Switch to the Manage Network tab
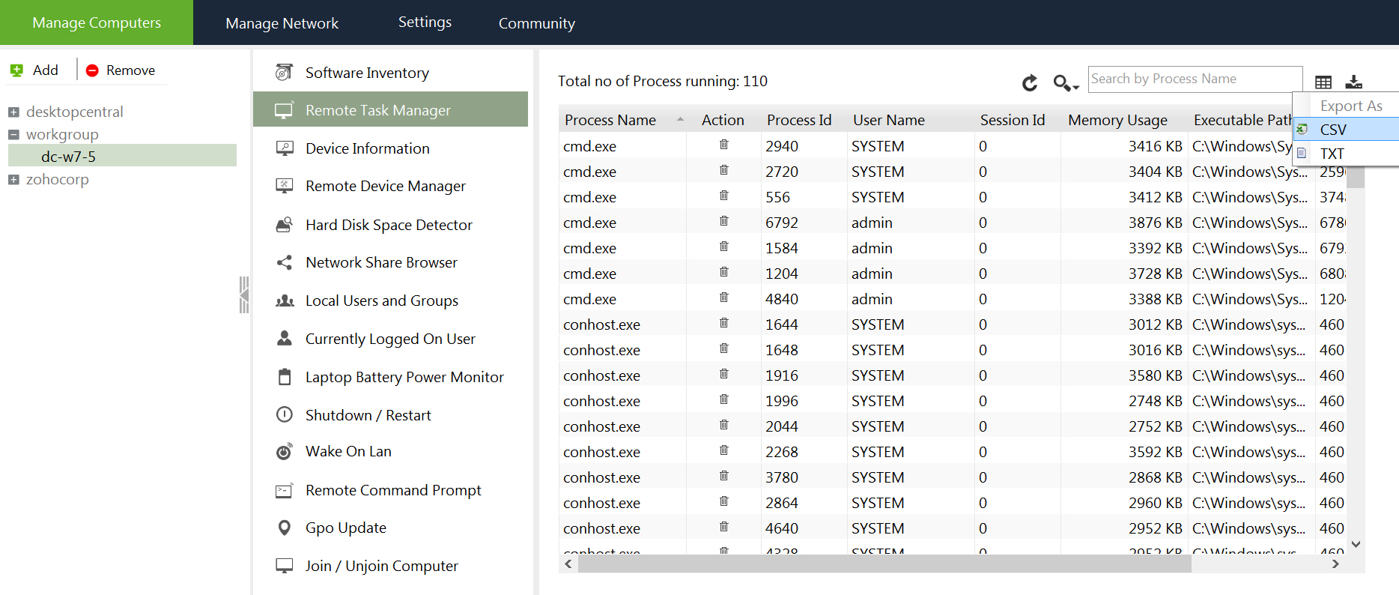Image resolution: width=1399 pixels, height=595 pixels. [282, 23]
